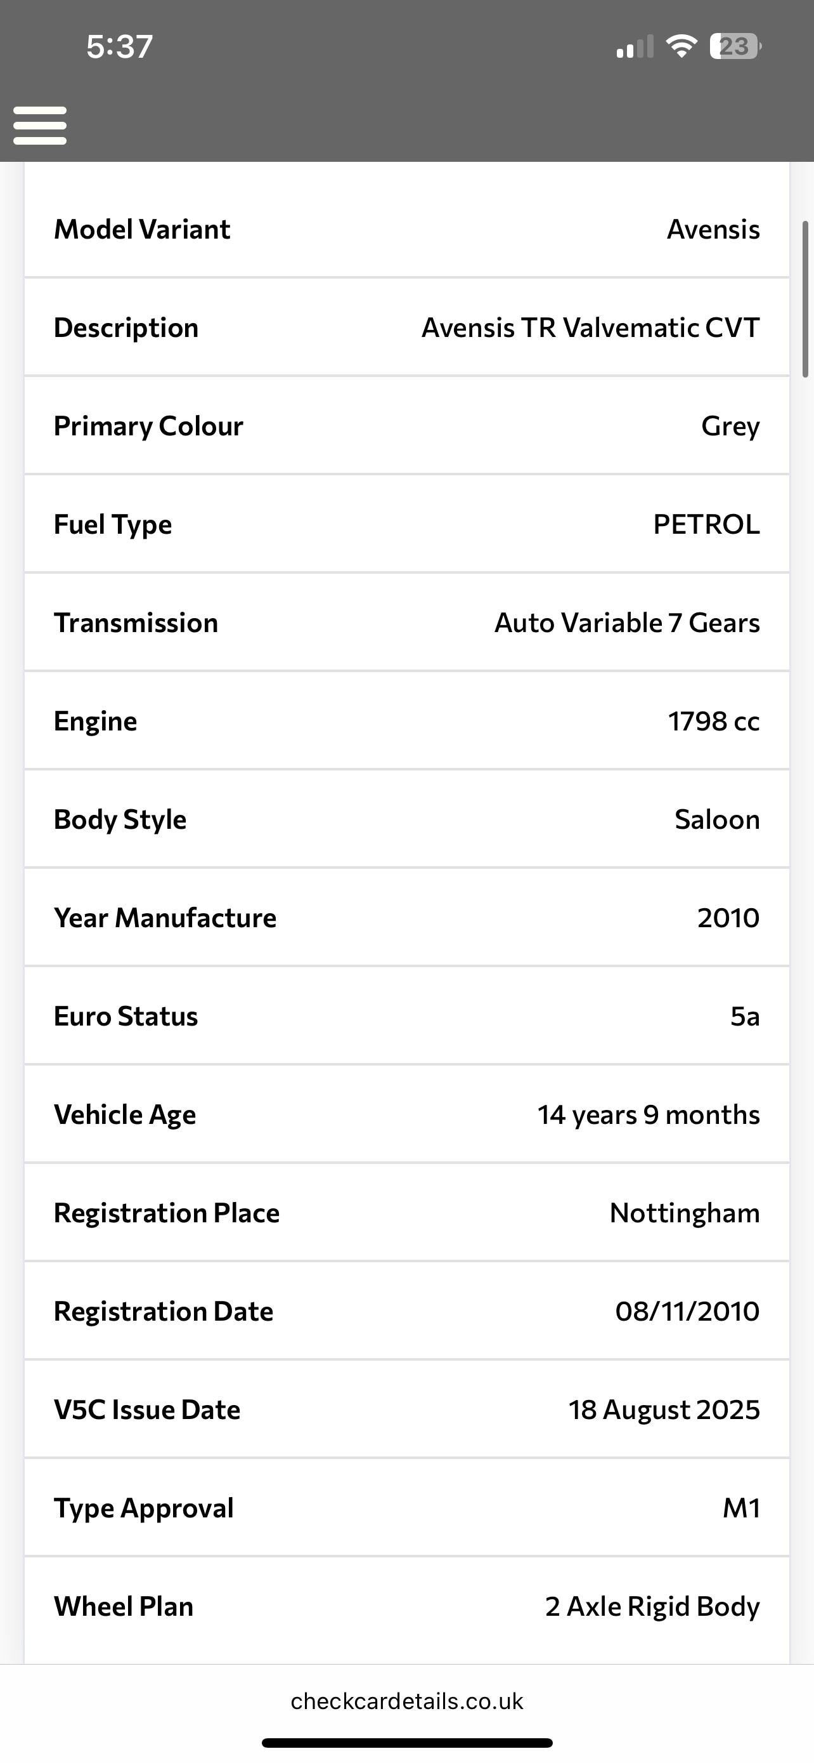814x1763 pixels.
Task: Tap the 5:37 clock in status bar
Action: (x=120, y=46)
